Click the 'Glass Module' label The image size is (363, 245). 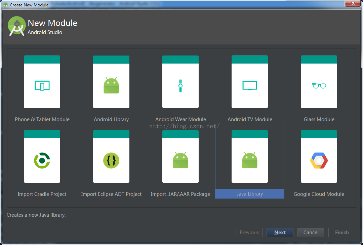pyautogui.click(x=319, y=119)
